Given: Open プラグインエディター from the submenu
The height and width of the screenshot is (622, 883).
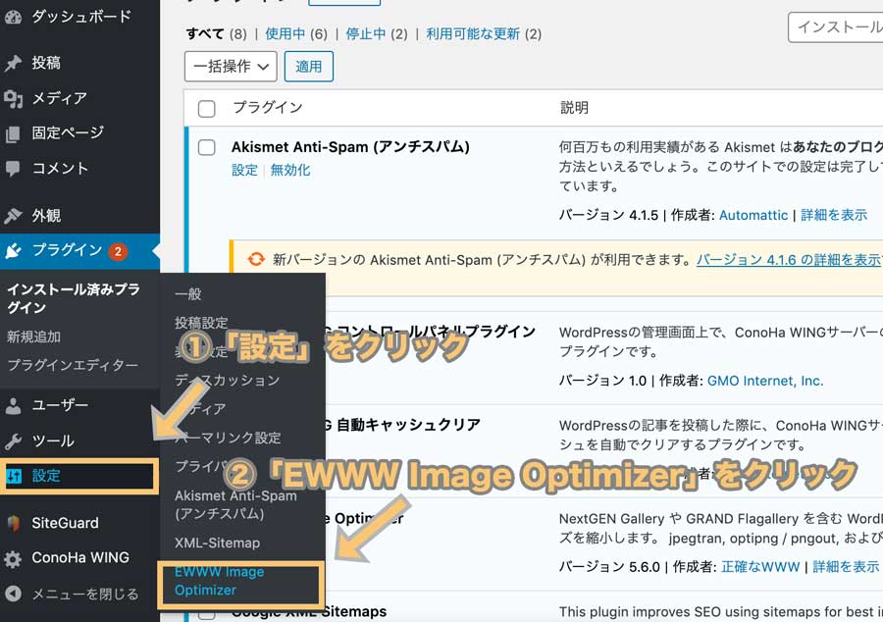Looking at the screenshot, I should [x=73, y=365].
